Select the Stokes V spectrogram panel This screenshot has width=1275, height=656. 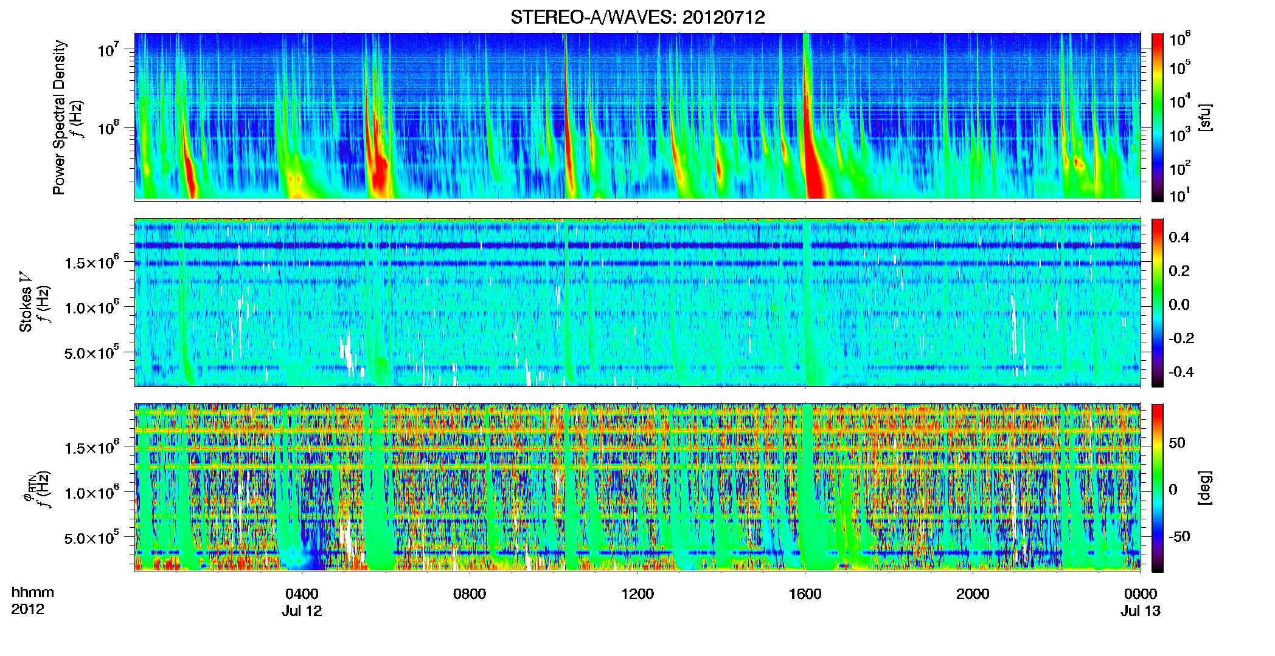coord(637,302)
